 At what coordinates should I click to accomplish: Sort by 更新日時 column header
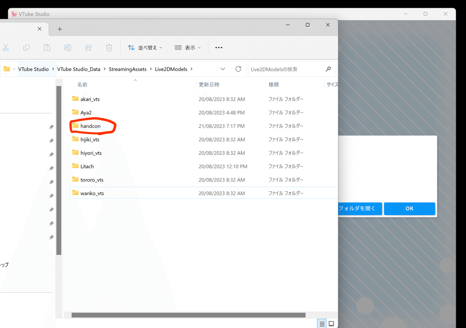tap(209, 85)
